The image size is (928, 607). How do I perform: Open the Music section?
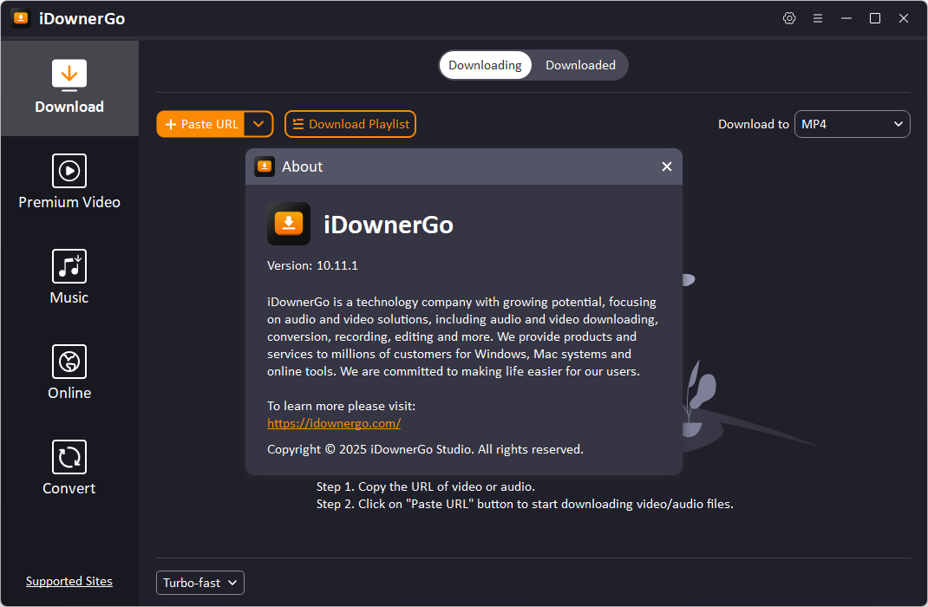[69, 277]
